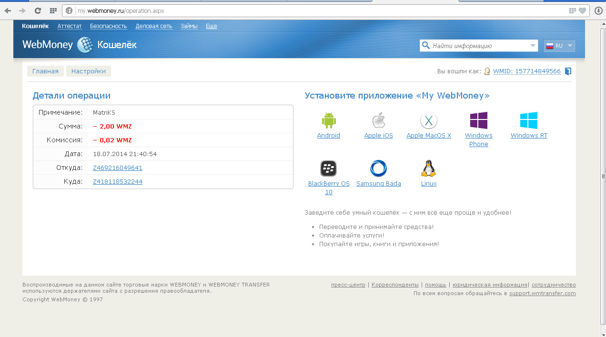Click the BlackBerry OS 10 icon
This screenshot has width=606, height=337.
click(329, 168)
